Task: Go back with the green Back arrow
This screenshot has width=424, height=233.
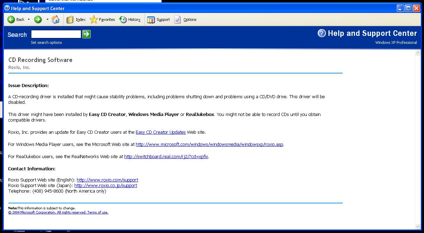Action: tap(11, 20)
